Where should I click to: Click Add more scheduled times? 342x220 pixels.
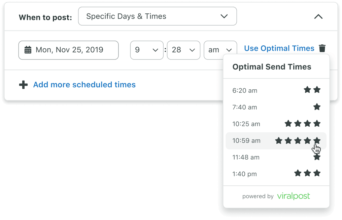[x=84, y=85]
